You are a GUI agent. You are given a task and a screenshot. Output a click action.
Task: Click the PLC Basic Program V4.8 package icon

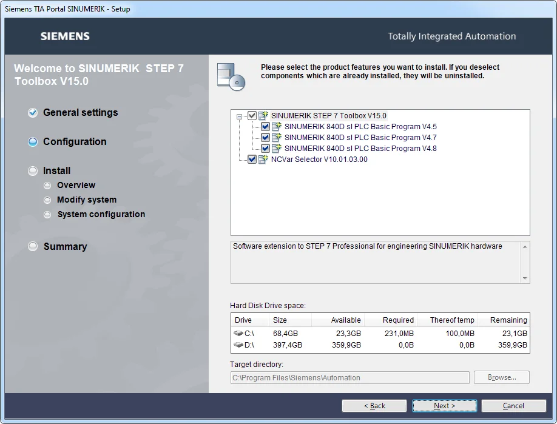(277, 149)
